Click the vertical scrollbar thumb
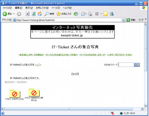 pos(146,48)
